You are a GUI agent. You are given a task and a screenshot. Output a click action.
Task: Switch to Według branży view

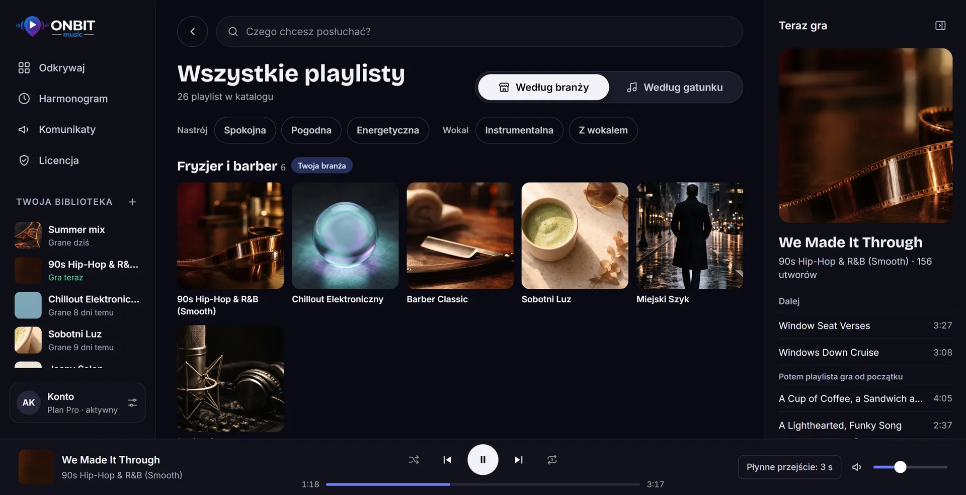[543, 87]
